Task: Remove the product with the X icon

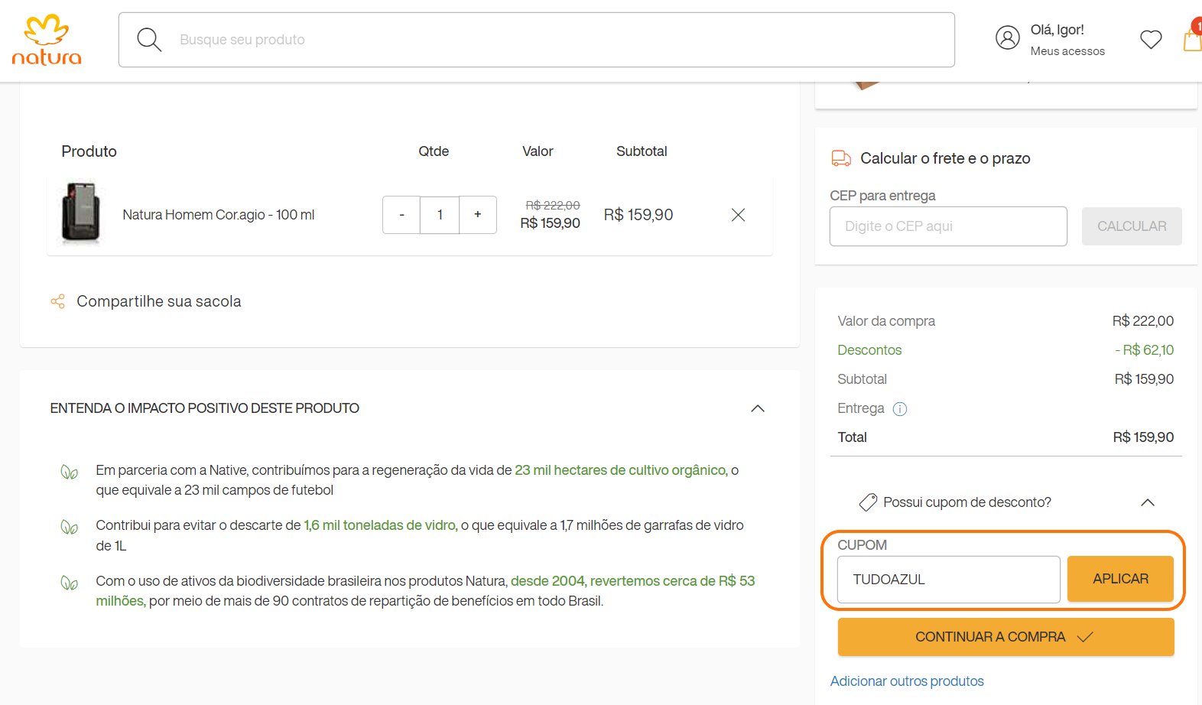Action: (x=738, y=215)
